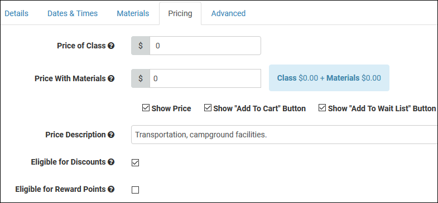Viewport: 438px width, 203px height.
Task: Enable Eligible for Reward Points checkbox
Action: [x=135, y=190]
